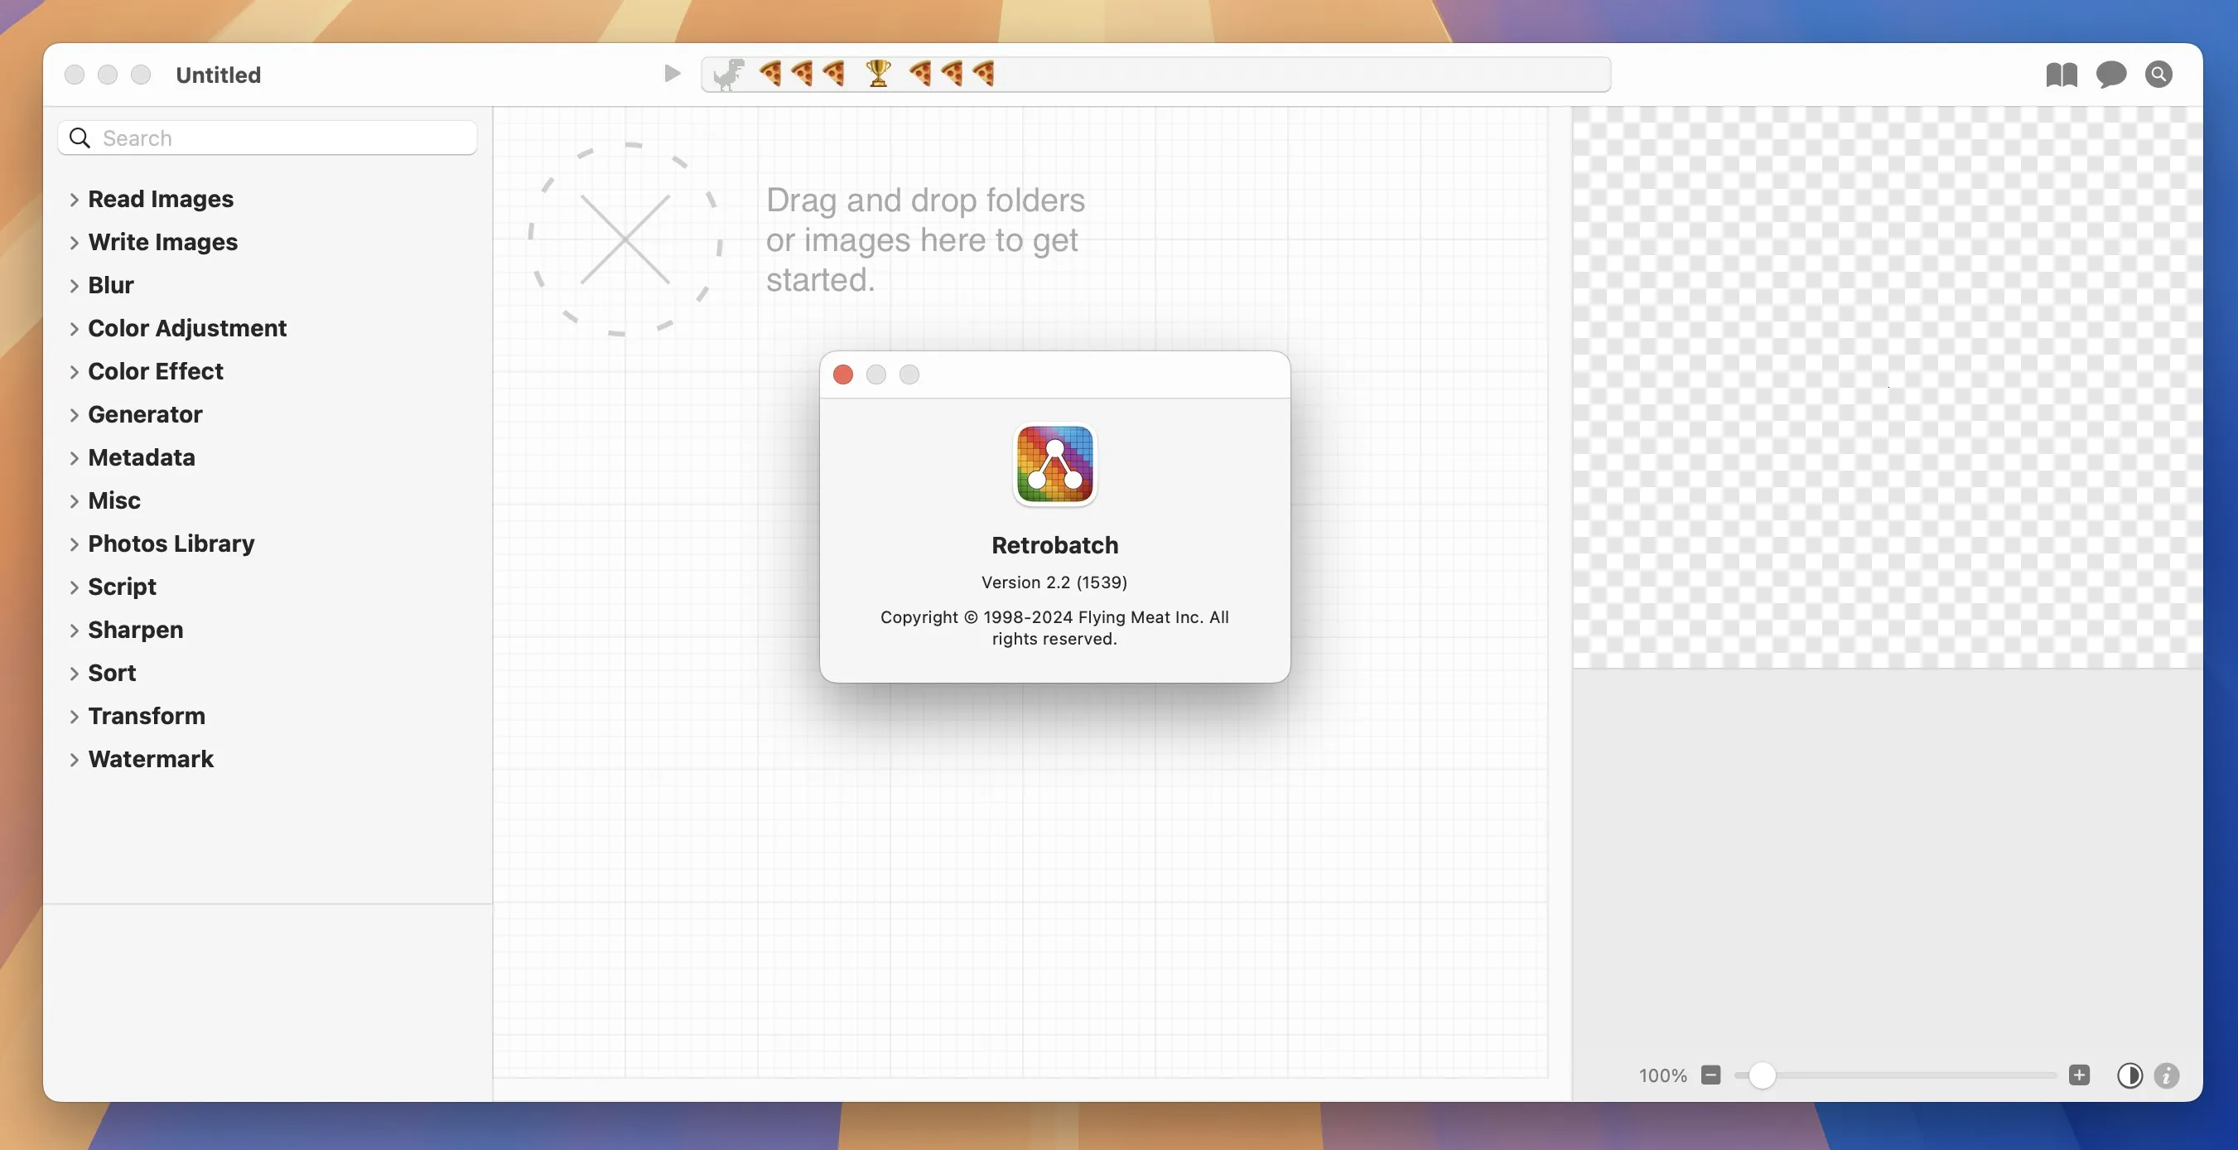2238x1150 pixels.
Task: Select the Script row in the sidebar
Action: pos(268,587)
